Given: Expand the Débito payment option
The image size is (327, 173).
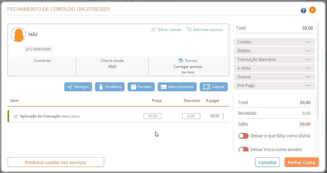Looking at the screenshot, I should tap(274, 51).
